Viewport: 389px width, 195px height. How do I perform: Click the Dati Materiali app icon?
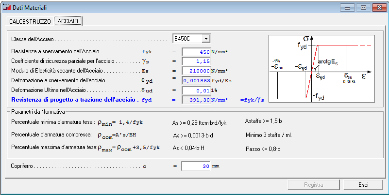pyautogui.click(x=7, y=7)
